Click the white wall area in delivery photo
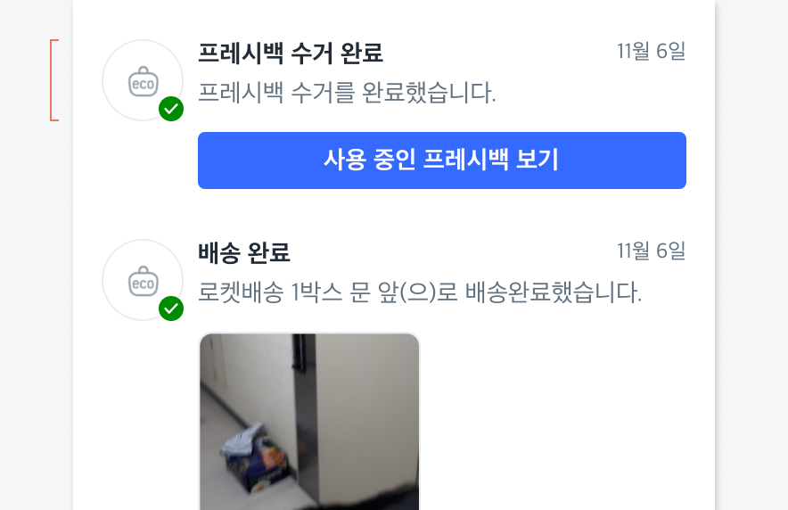This screenshot has width=788, height=510. tap(367, 402)
